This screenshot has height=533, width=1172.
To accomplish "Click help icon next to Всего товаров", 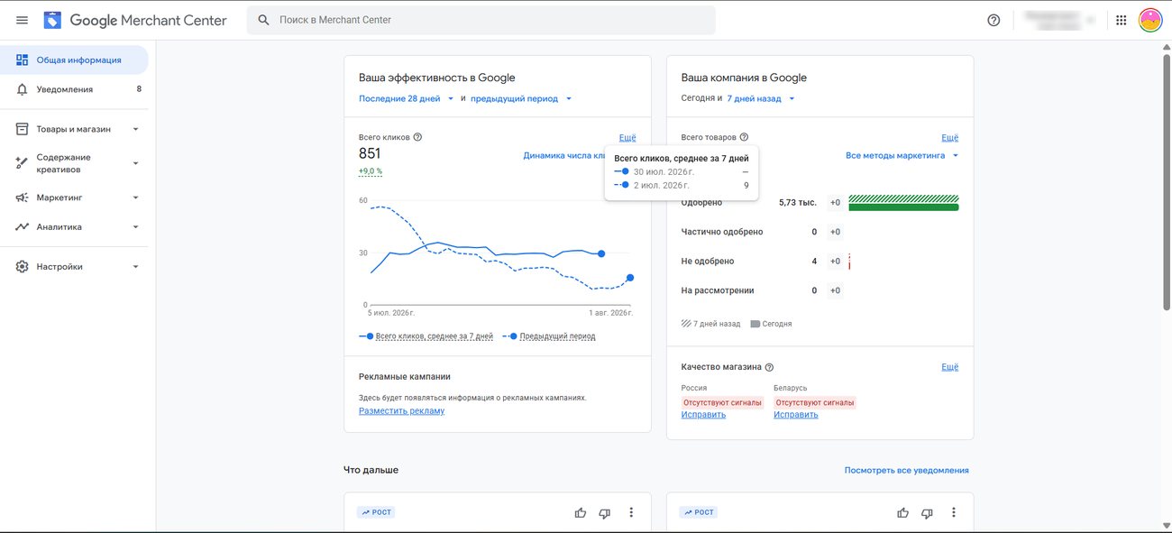I will pyautogui.click(x=744, y=137).
